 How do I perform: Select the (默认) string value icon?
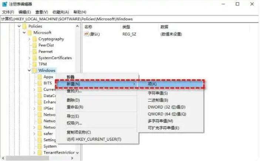[x=86, y=34]
